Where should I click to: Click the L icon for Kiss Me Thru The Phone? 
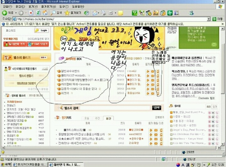[217, 144]
